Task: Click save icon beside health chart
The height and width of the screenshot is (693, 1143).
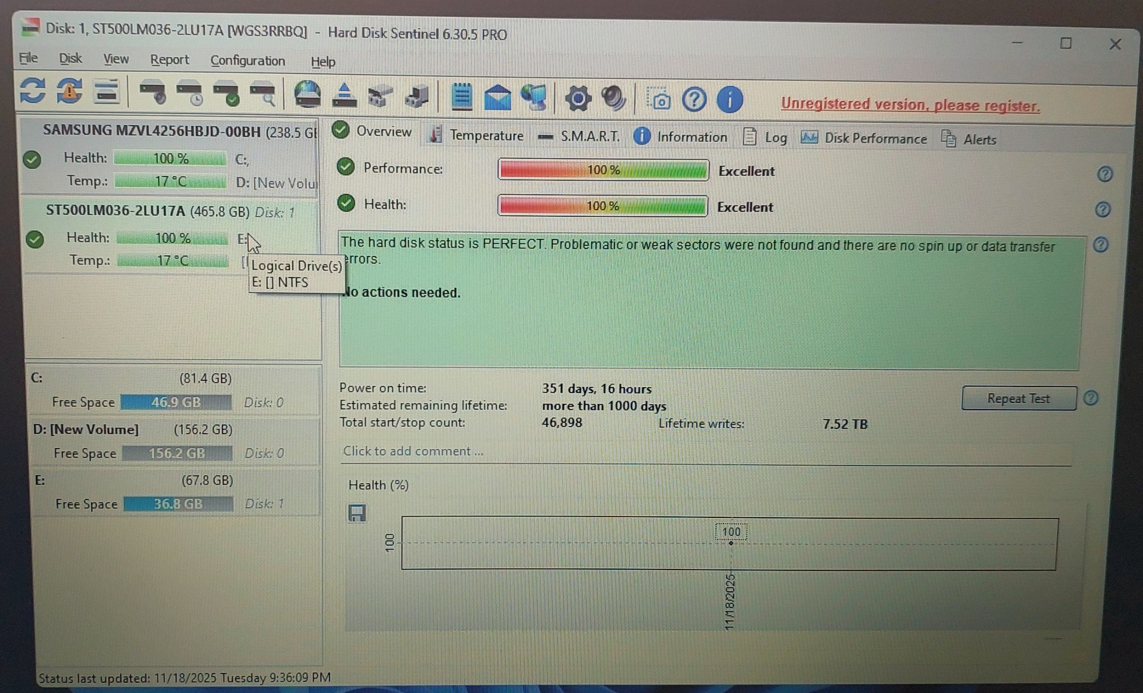Action: click(x=357, y=513)
